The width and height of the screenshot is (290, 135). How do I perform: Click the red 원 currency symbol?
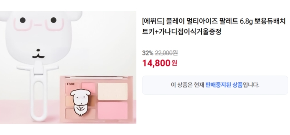(175, 63)
